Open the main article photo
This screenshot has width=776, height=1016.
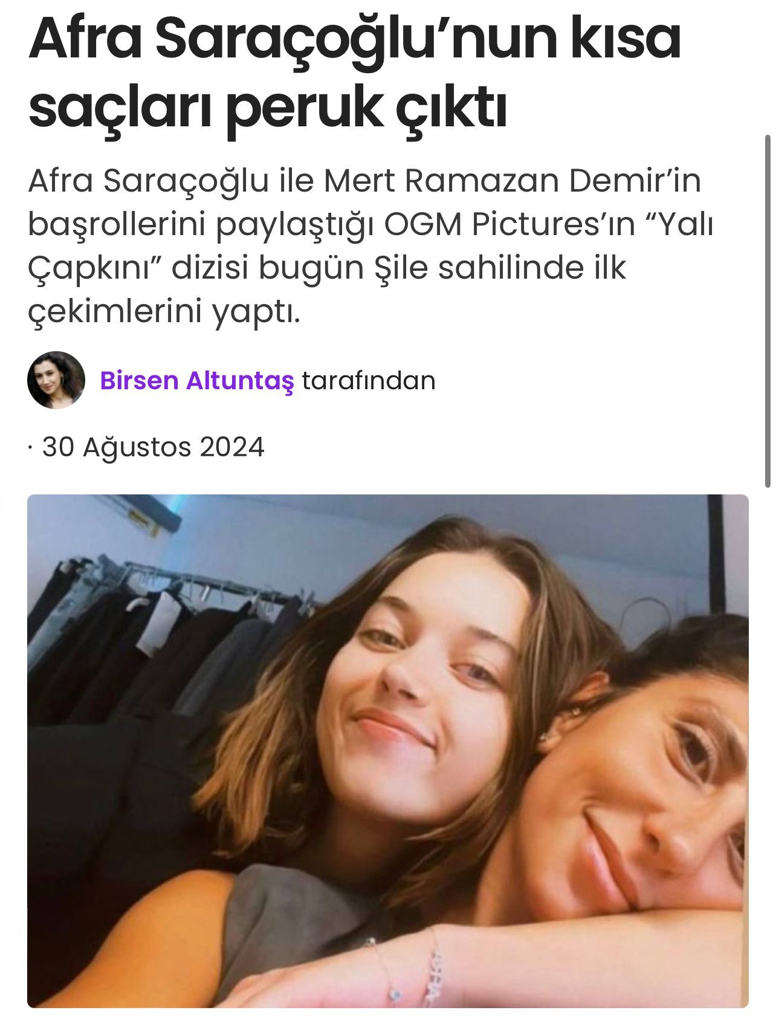tap(388, 751)
